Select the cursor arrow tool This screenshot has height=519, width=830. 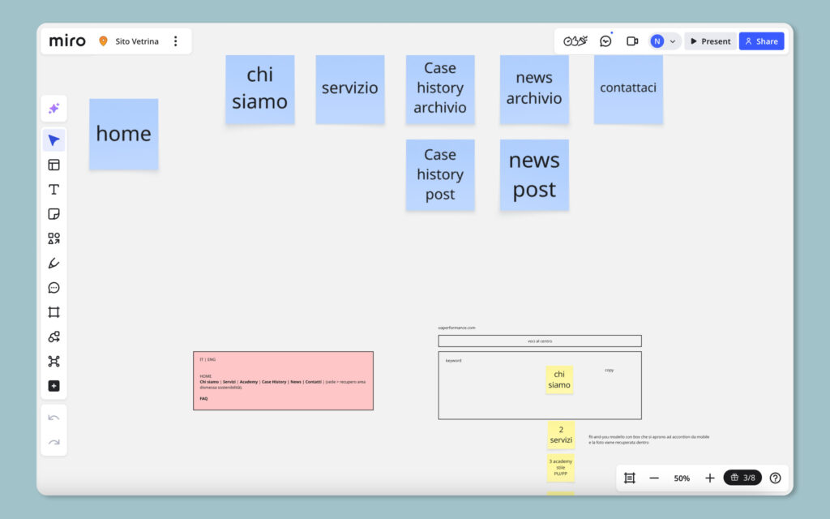click(53, 140)
